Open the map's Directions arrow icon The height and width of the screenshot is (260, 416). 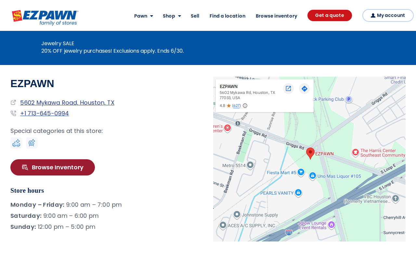coord(304,88)
